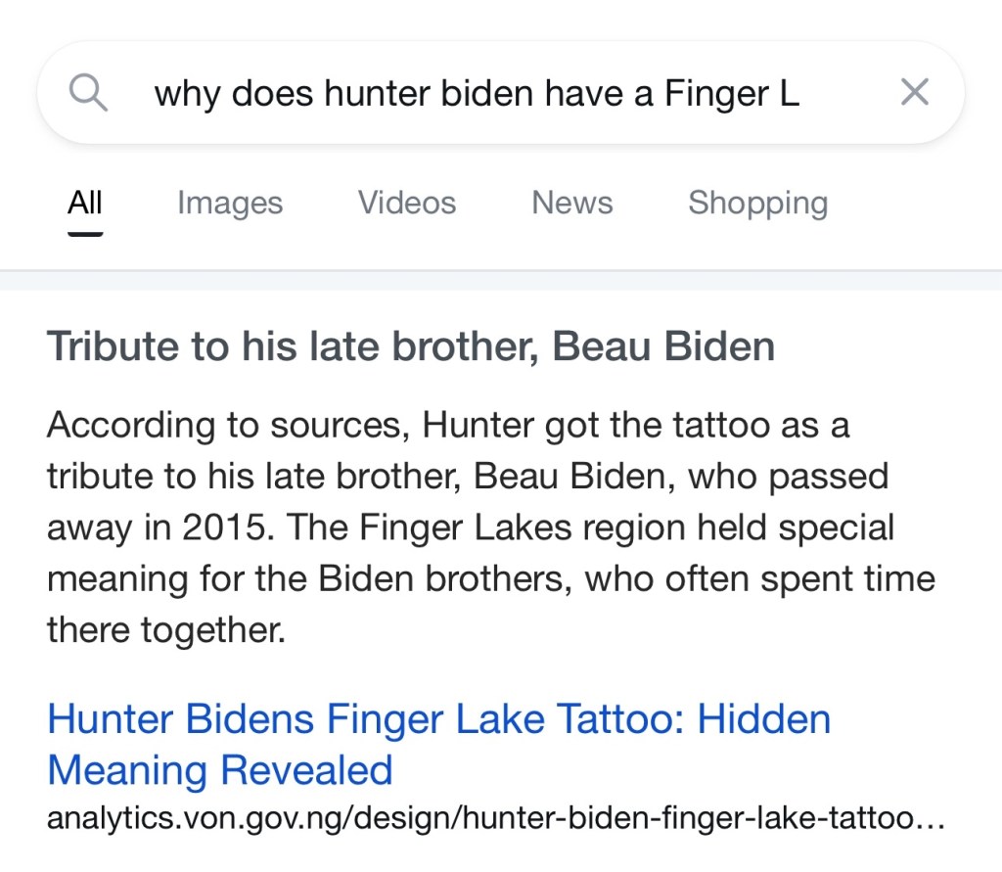The image size is (1002, 872).
Task: Click the word 'why' in search query
Action: pyautogui.click(x=188, y=94)
